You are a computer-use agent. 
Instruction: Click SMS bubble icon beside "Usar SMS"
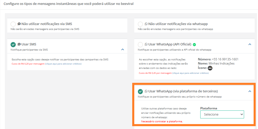(x=19, y=44)
